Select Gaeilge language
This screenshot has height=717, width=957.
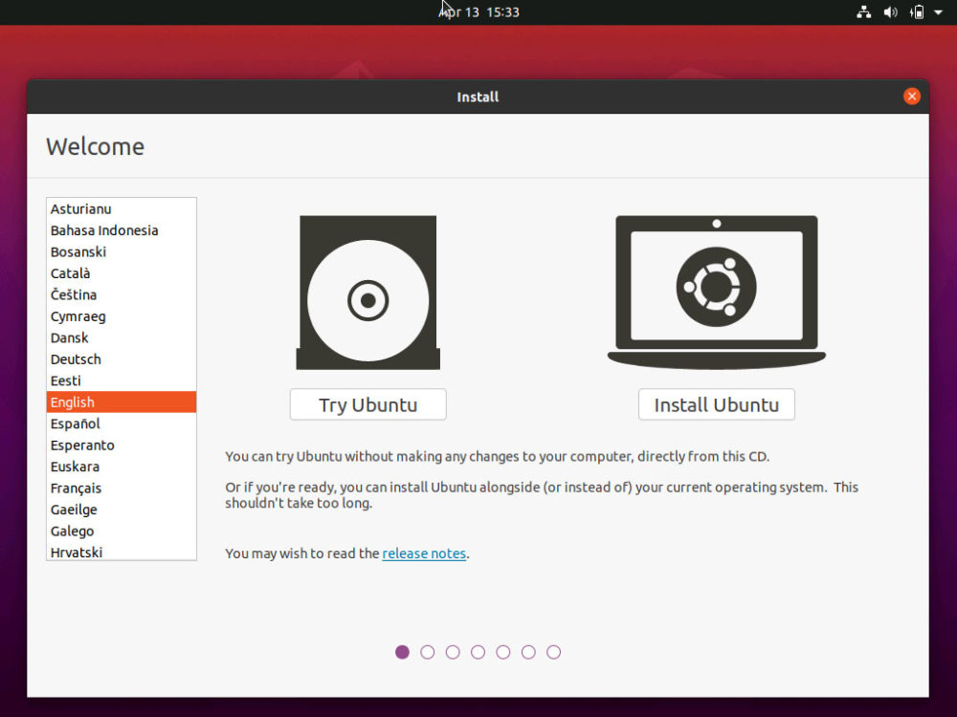coord(122,510)
